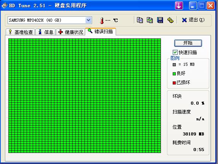Open the SAMSUNG MP0402H drive dropdown
The height and width of the screenshot is (164, 218).
tap(49, 20)
